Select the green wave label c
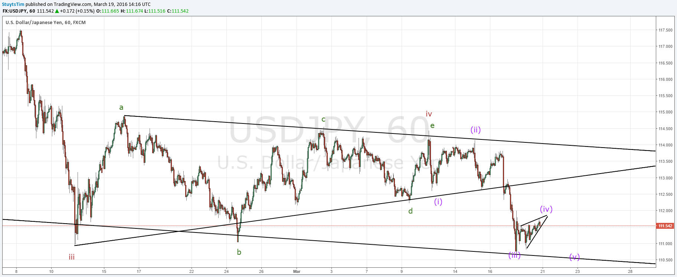The image size is (677, 277). 323,119
